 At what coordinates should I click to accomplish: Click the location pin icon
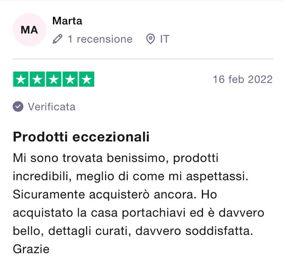151,39
